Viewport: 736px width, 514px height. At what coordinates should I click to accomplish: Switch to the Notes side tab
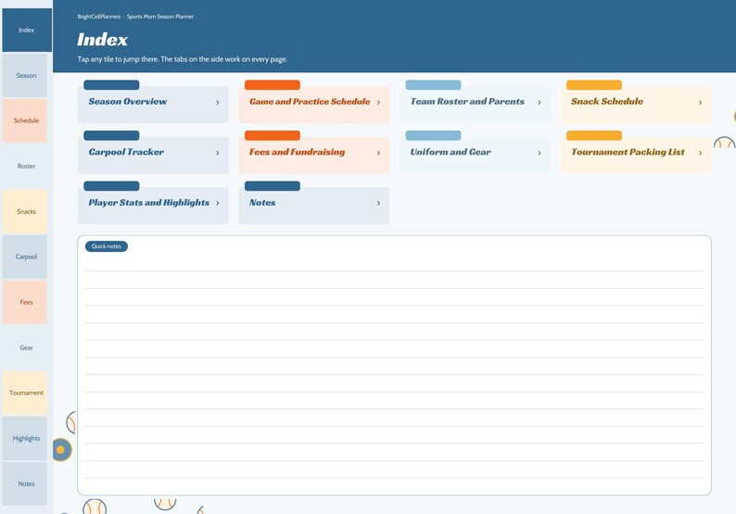[x=25, y=483]
